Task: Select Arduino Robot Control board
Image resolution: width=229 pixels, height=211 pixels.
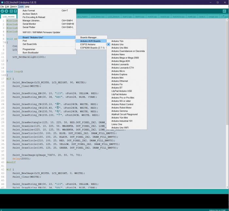Action: (x=127, y=104)
